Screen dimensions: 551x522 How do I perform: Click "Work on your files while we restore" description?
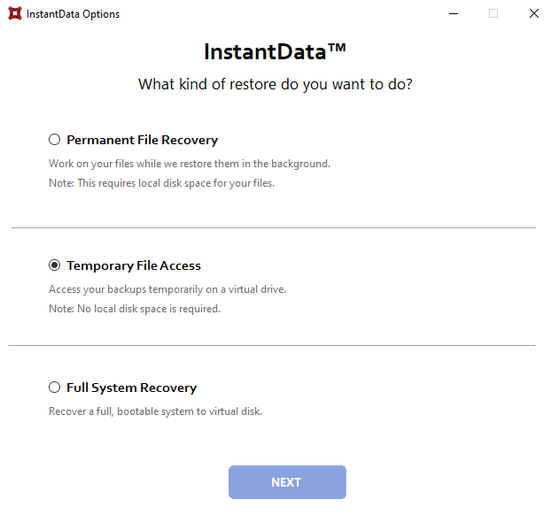tap(190, 164)
